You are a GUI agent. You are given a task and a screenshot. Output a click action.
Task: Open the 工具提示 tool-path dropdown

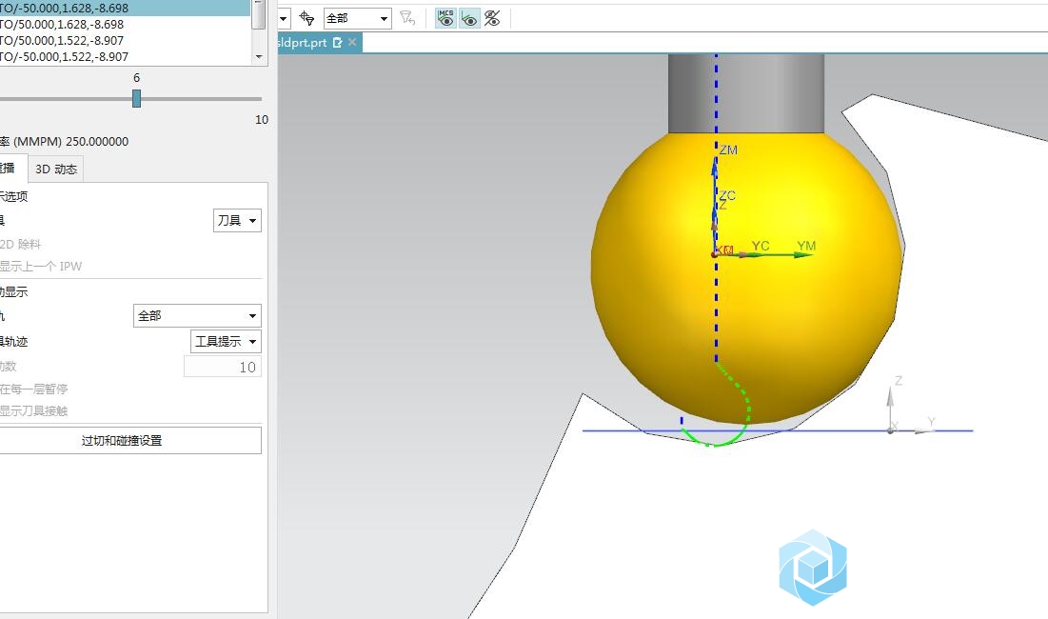[x=226, y=342]
